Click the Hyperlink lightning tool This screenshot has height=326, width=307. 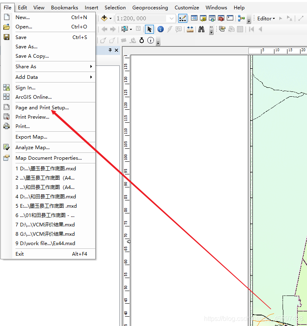coord(169,29)
